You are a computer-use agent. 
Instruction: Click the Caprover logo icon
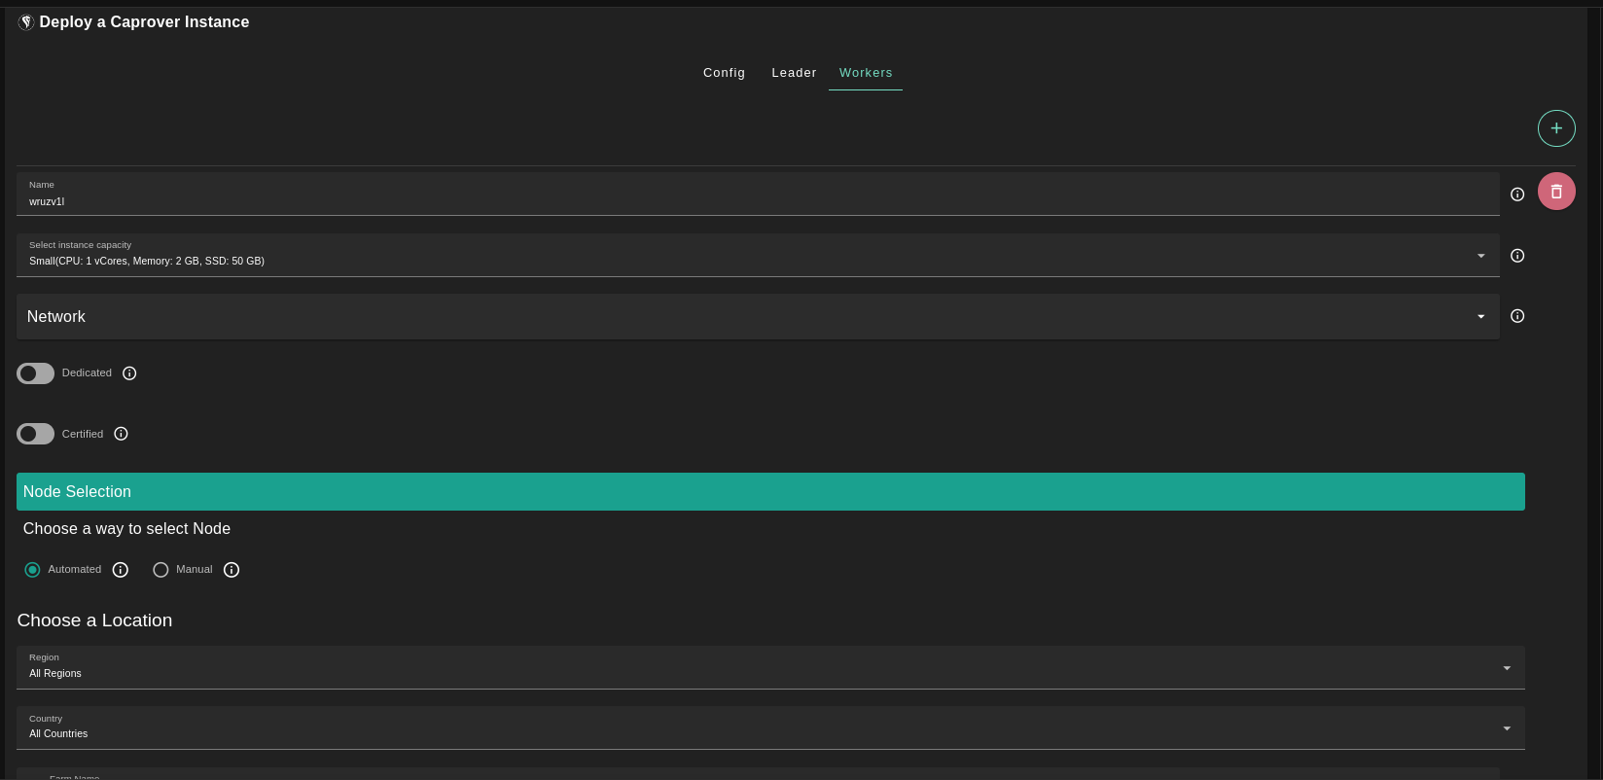point(26,21)
